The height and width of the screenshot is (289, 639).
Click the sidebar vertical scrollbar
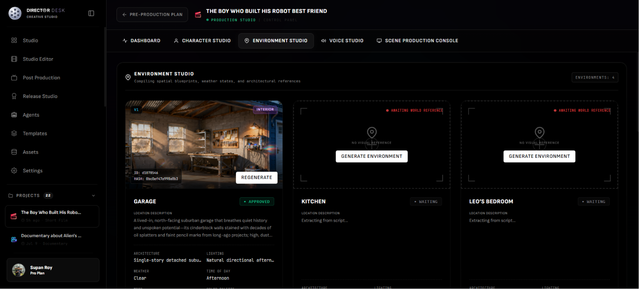pyautogui.click(x=105, y=66)
